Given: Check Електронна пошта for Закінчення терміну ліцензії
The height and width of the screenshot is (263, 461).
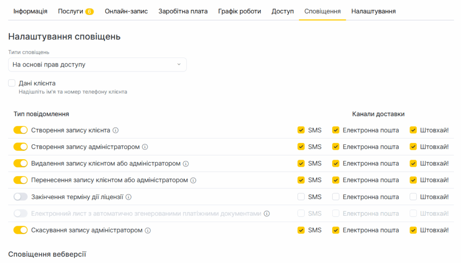Looking at the screenshot, I should (x=336, y=197).
